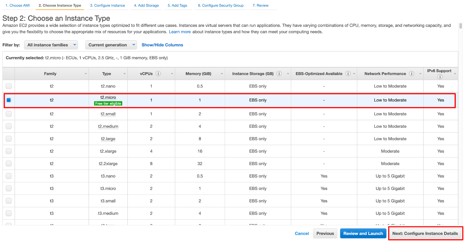Click the t2.xlarge type cell
The height and width of the screenshot is (242, 464).
pyautogui.click(x=108, y=151)
